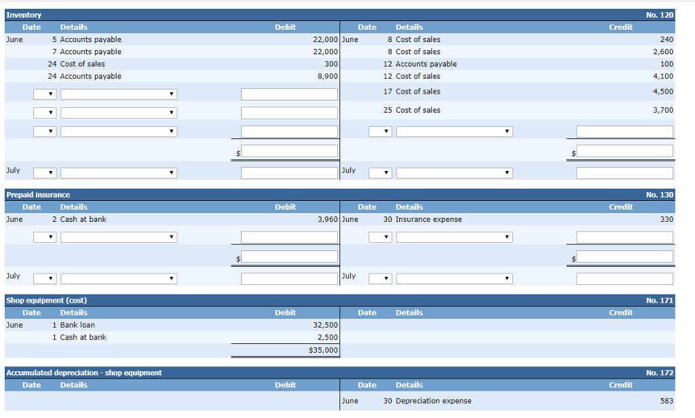Open the third Details dropdown on Inventory debit side

click(119, 131)
